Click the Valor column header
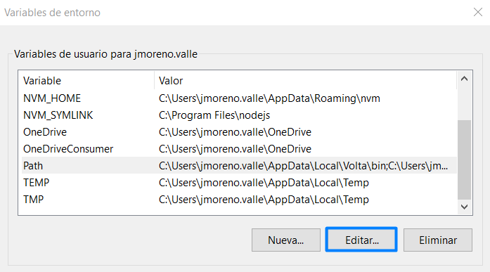The image size is (490, 272). tap(306, 81)
